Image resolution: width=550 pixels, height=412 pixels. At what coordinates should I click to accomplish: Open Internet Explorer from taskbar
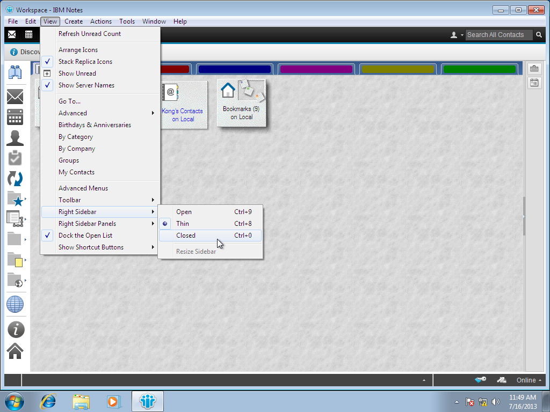(x=48, y=401)
